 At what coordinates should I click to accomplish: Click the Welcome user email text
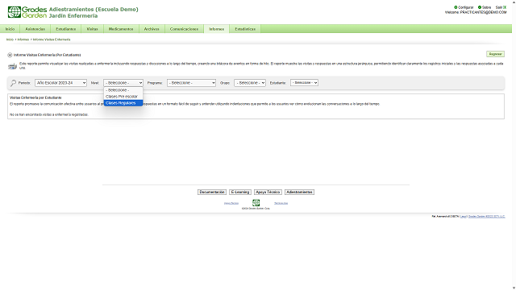click(476, 12)
